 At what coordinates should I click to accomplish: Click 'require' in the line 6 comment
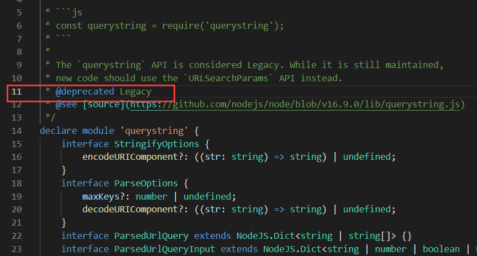(180, 25)
